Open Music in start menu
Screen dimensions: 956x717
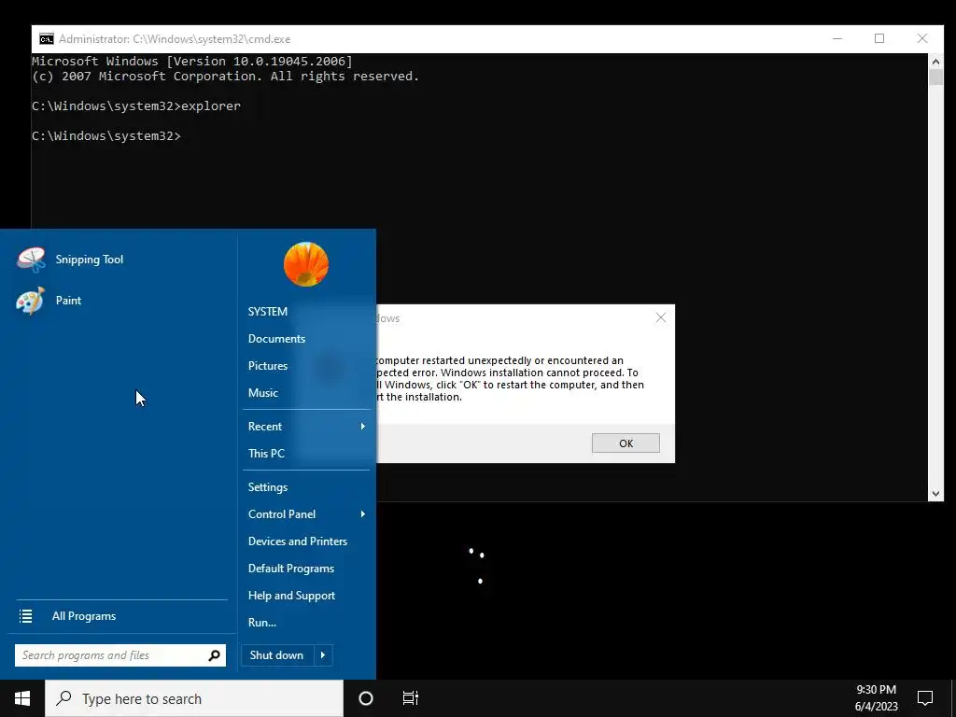click(262, 393)
